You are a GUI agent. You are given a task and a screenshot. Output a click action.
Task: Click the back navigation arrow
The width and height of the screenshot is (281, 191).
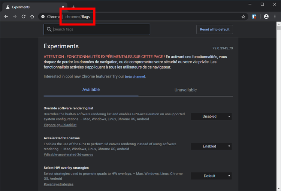[x=6, y=16]
